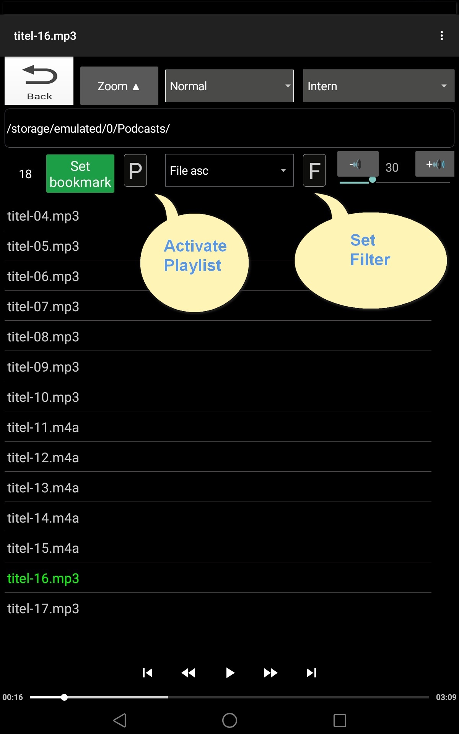
Task: Set filter with the F button
Action: (x=314, y=171)
